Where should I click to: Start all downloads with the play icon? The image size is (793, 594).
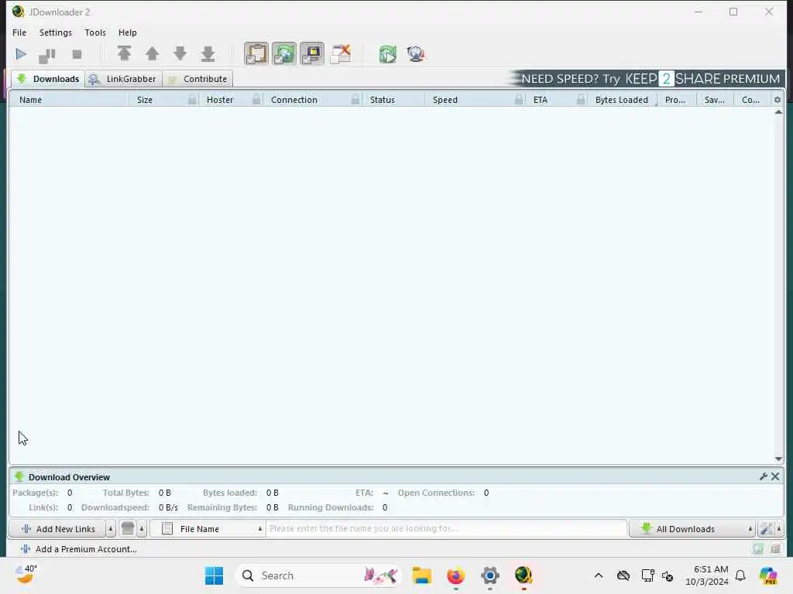(21, 54)
